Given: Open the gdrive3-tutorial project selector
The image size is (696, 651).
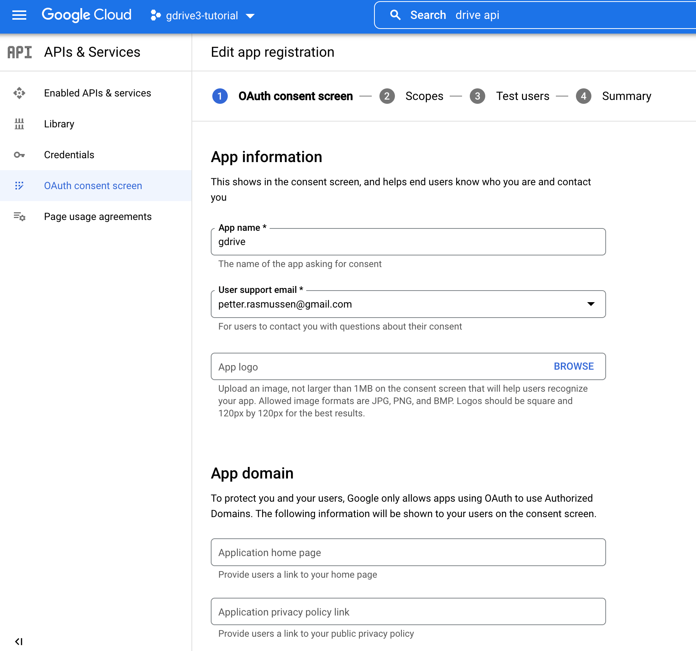Looking at the screenshot, I should point(202,16).
